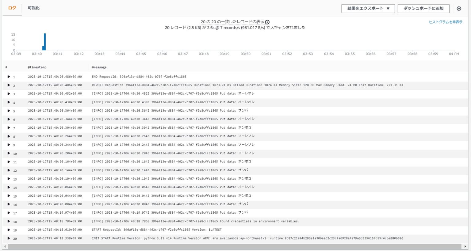
Task: Expand row 3 with Put data オーレオレ
Action: [9, 93]
